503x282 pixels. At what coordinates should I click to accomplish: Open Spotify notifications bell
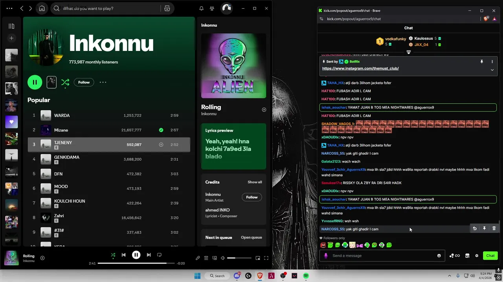point(201,8)
